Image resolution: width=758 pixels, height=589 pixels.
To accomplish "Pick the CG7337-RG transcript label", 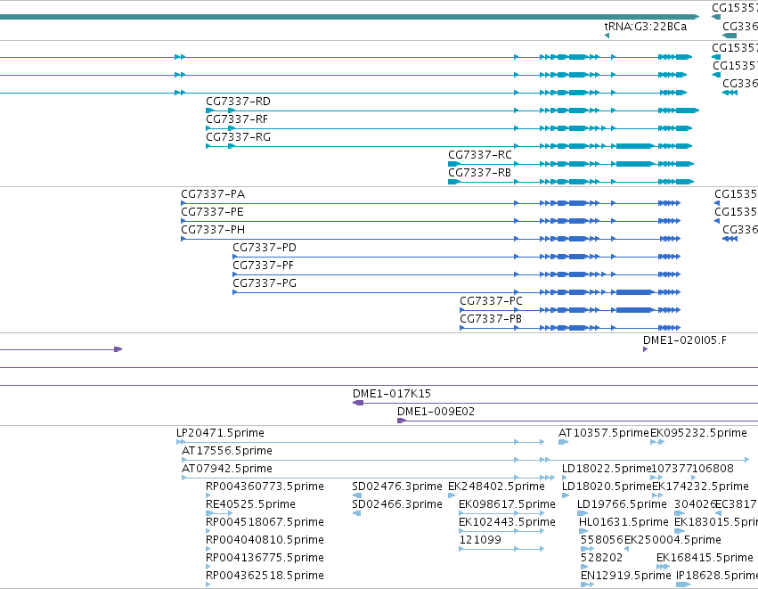I will [x=238, y=137].
